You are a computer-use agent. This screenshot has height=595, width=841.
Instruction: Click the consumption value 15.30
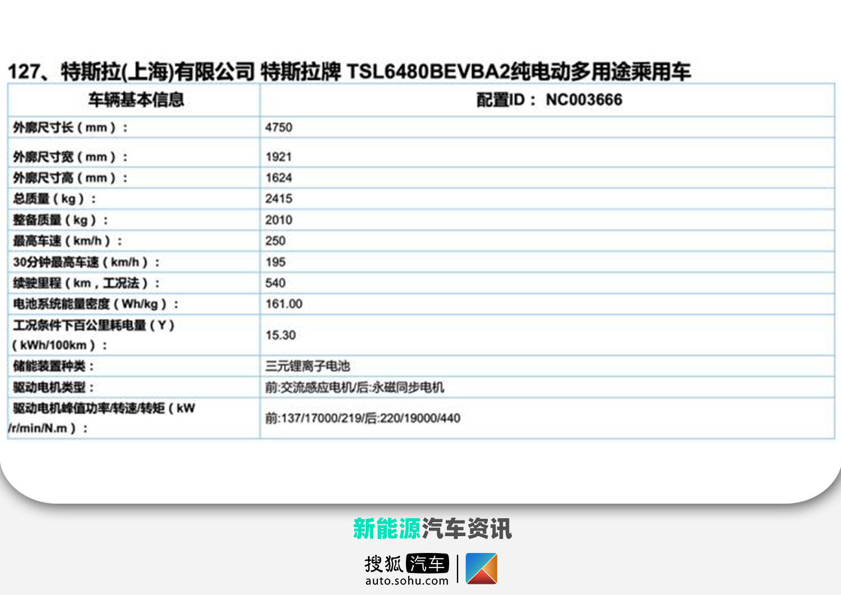pos(280,335)
